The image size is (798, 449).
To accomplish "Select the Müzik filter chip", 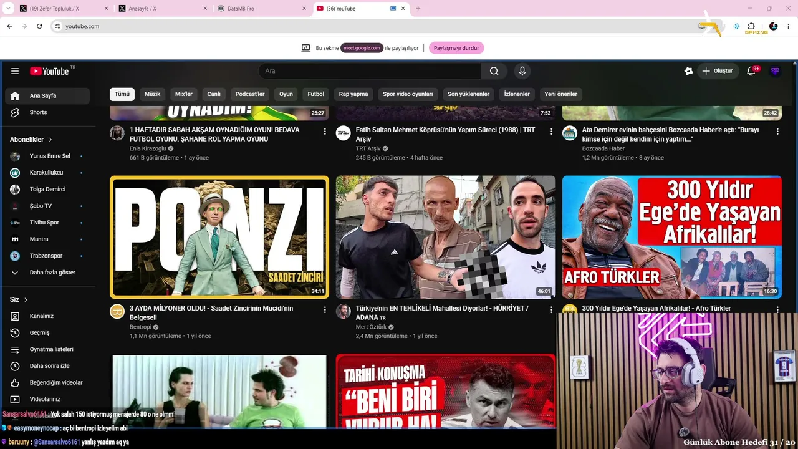I will click(x=152, y=94).
